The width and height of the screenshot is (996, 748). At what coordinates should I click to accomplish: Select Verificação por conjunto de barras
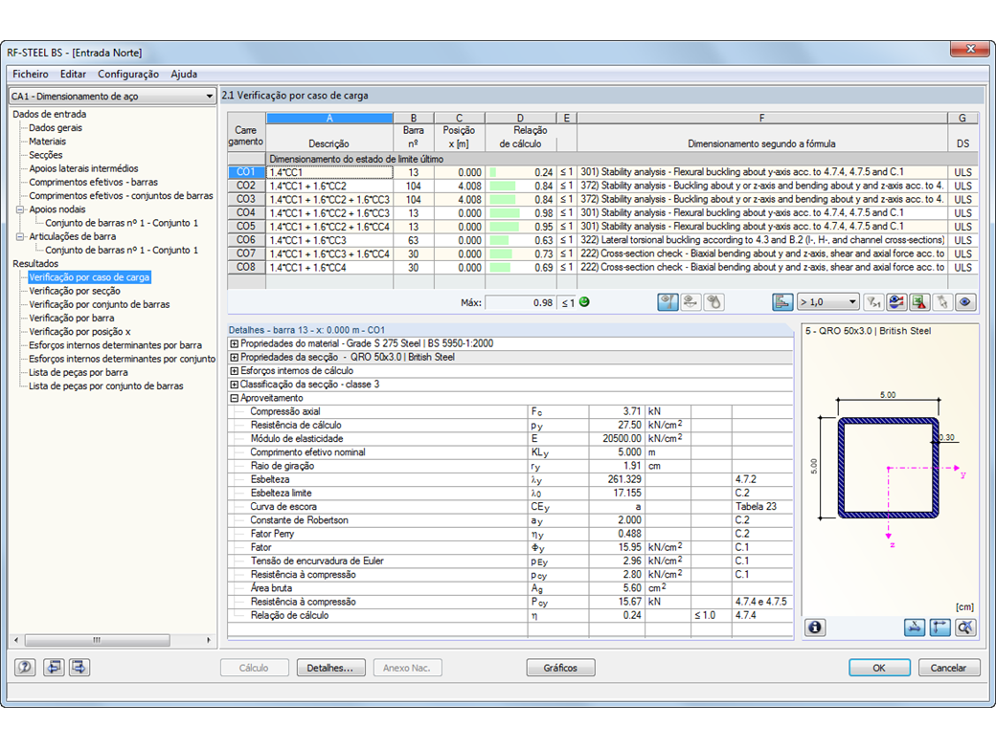(x=99, y=304)
